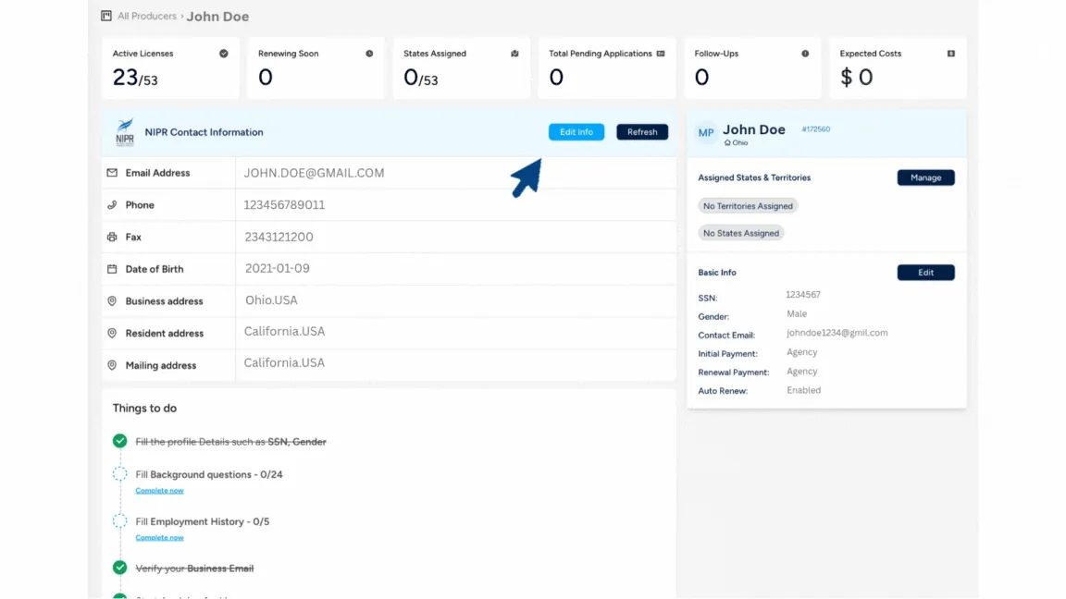Refresh the NIPR contact information
This screenshot has width=1066, height=599.
[642, 132]
